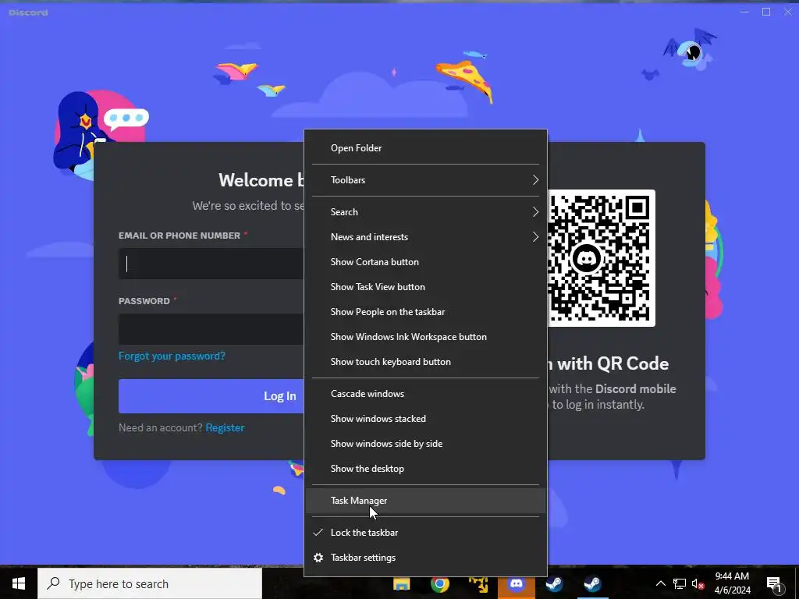Image resolution: width=799 pixels, height=599 pixels.
Task: Toggle Show Cortana button
Action: (425, 262)
